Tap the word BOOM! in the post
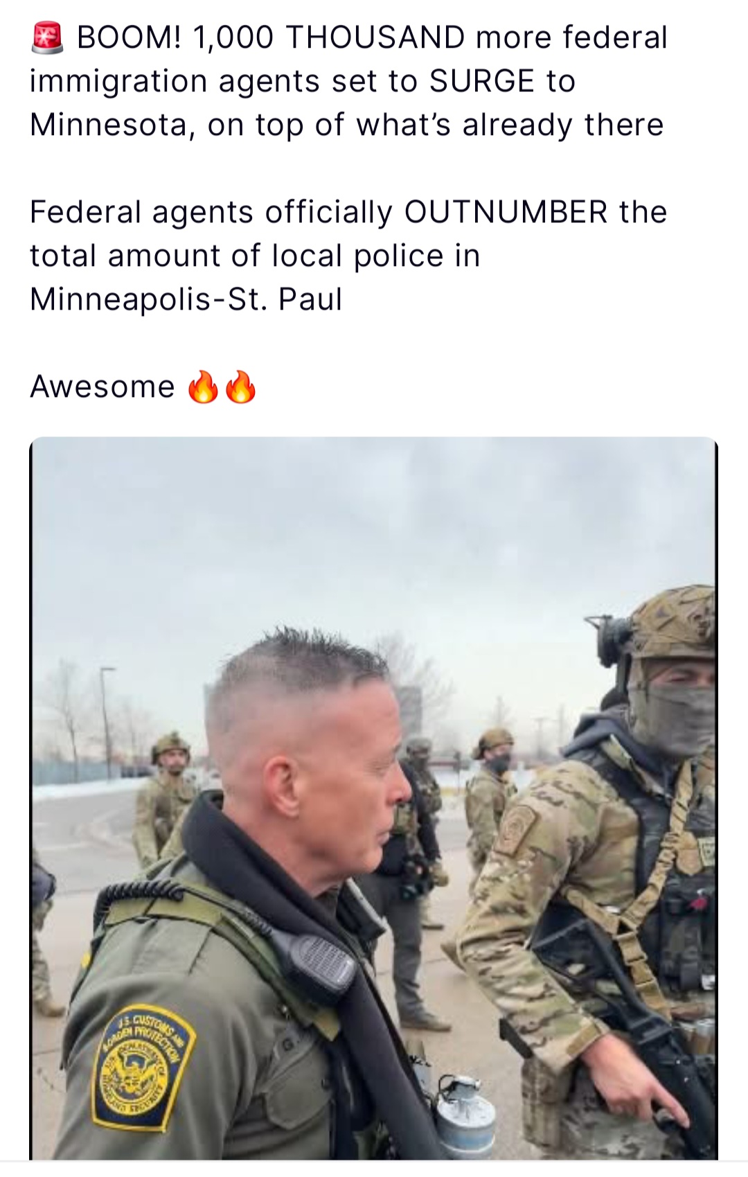 pyautogui.click(x=130, y=37)
